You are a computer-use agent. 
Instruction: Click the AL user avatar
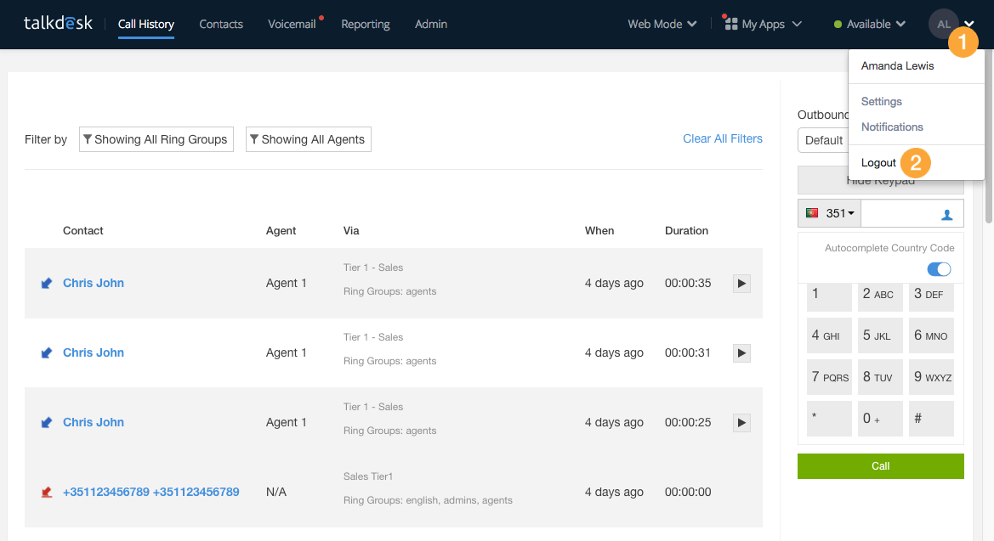pyautogui.click(x=943, y=24)
